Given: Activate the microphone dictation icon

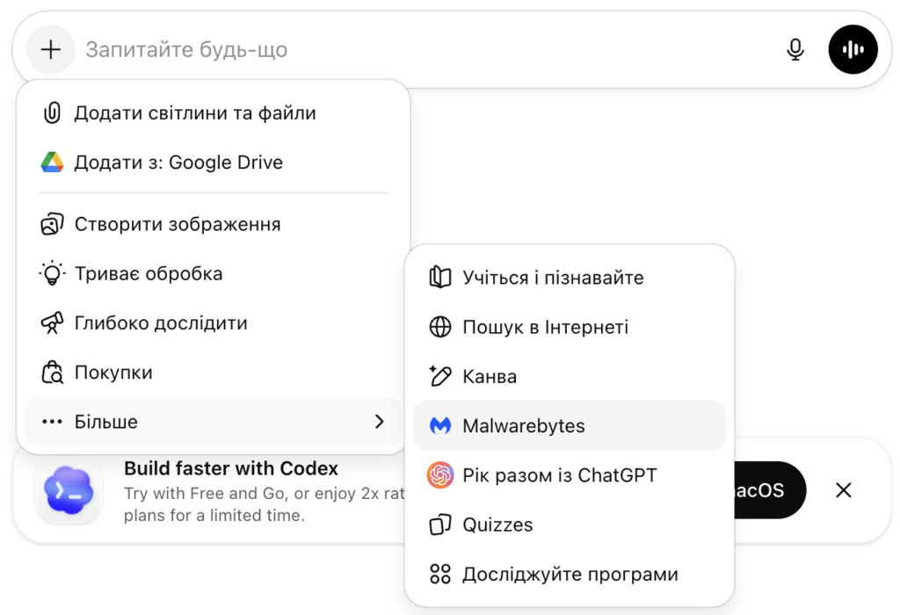Looking at the screenshot, I should 795,50.
